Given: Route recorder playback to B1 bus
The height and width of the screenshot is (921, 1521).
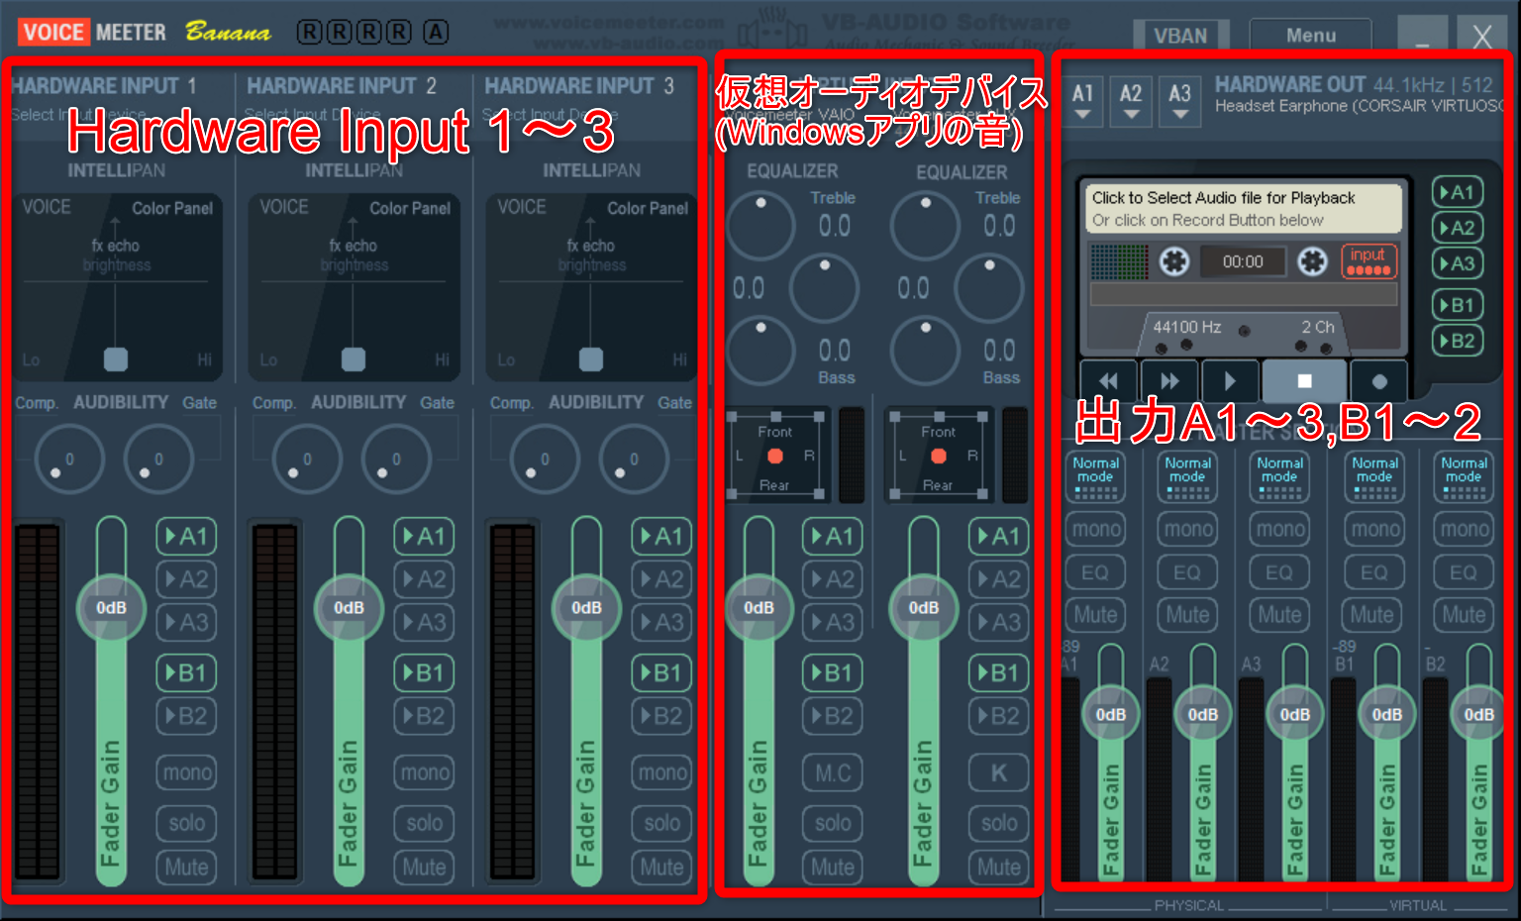Looking at the screenshot, I should tap(1457, 305).
